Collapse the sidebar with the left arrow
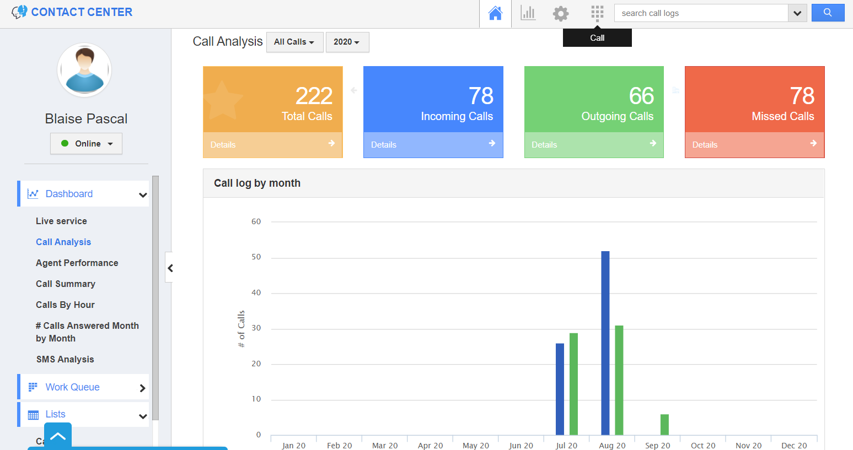 coord(170,268)
